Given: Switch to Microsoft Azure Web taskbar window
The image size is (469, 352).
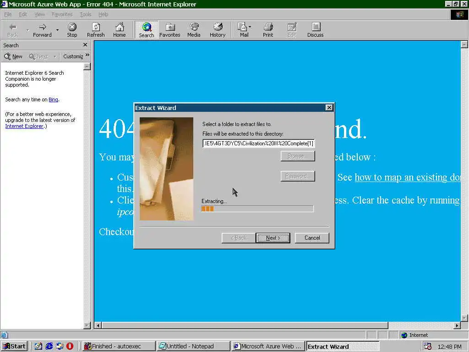Looking at the screenshot, I should click(268, 346).
